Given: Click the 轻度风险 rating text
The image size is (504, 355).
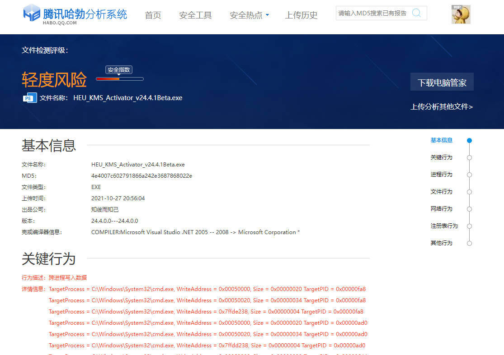Looking at the screenshot, I should (54, 79).
